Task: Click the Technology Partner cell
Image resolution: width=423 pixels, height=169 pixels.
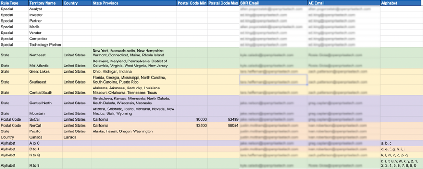Action: (x=45, y=45)
